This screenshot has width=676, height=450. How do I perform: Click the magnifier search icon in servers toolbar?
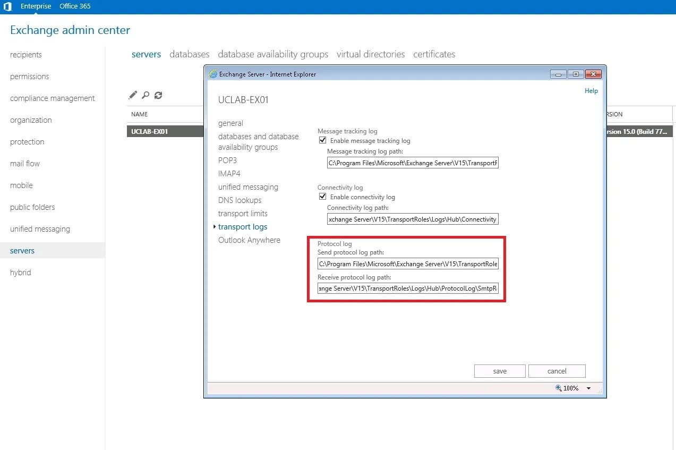(x=146, y=95)
